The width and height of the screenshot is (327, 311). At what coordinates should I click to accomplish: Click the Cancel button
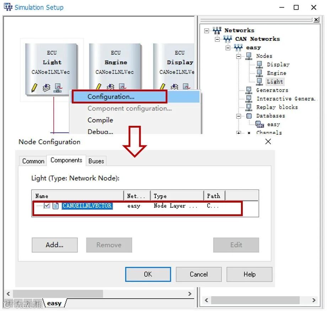point(199,274)
